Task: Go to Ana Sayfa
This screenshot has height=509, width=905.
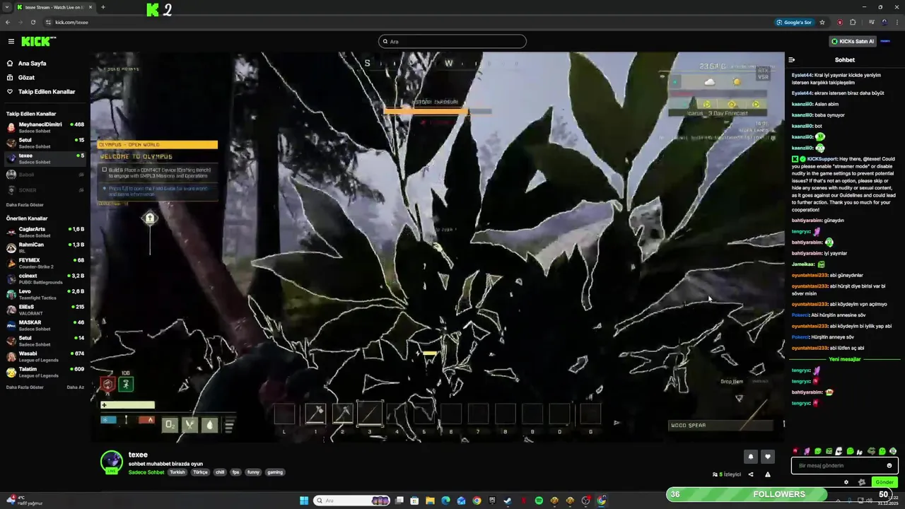Action: coord(32,64)
